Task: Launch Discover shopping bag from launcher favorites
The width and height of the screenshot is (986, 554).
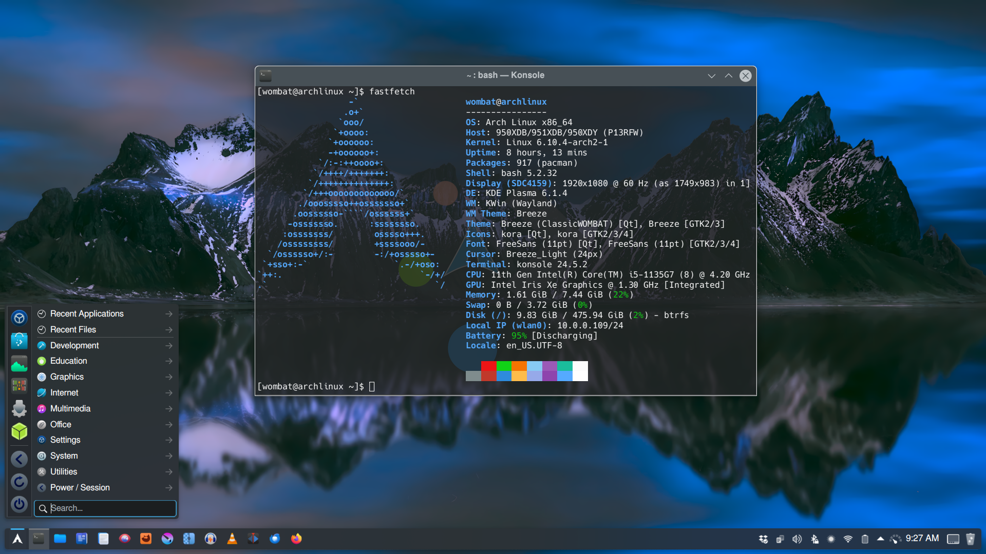Action: pos(20,341)
